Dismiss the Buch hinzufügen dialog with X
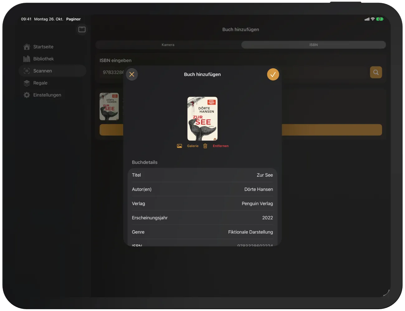 click(x=132, y=74)
